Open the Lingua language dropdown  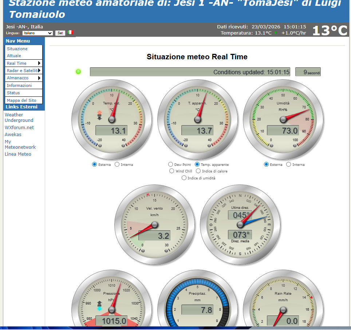(x=38, y=33)
